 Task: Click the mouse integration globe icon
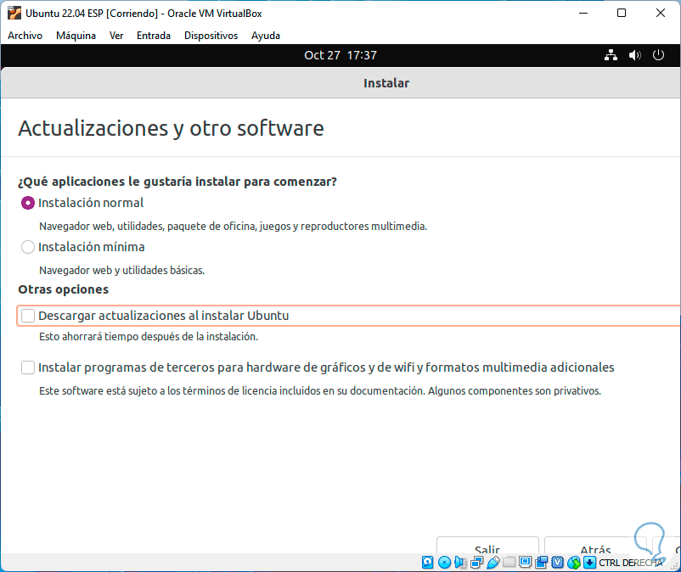click(x=574, y=563)
